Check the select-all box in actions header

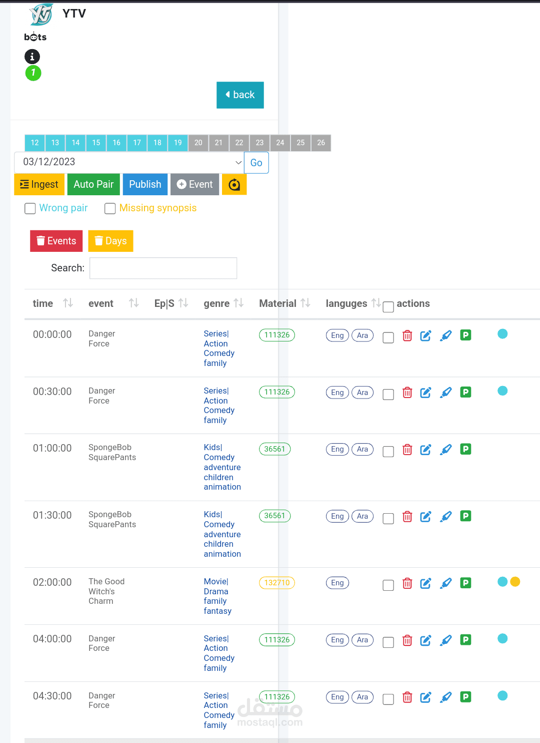click(388, 306)
